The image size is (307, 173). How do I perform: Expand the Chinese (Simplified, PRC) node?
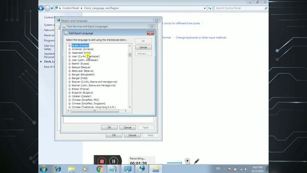[70, 100]
